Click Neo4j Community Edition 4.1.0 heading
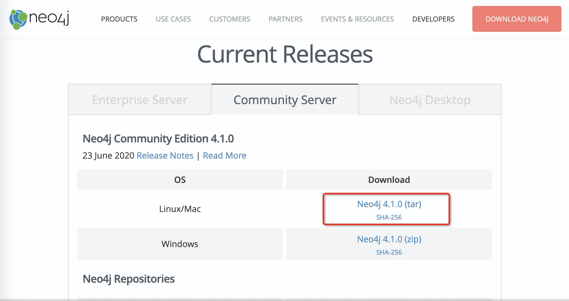Image resolution: width=569 pixels, height=301 pixels. pos(158,139)
